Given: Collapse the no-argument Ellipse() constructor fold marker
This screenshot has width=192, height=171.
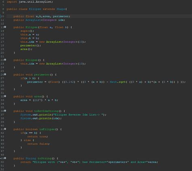Looking at the screenshot, I should click(5, 60).
